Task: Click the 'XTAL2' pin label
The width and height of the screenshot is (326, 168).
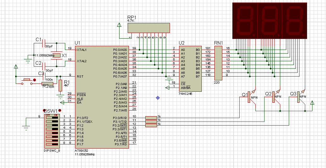Action: 82,61
